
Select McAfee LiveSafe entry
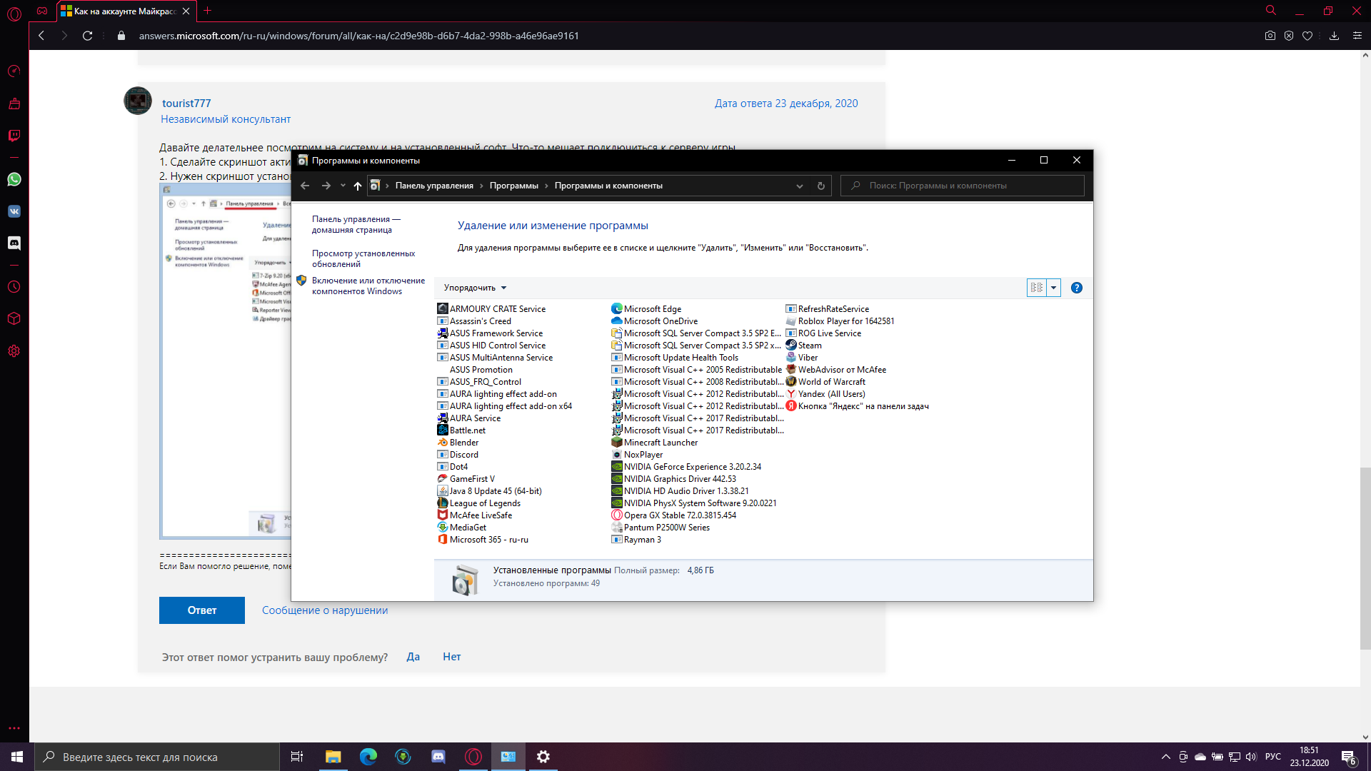[x=474, y=515]
